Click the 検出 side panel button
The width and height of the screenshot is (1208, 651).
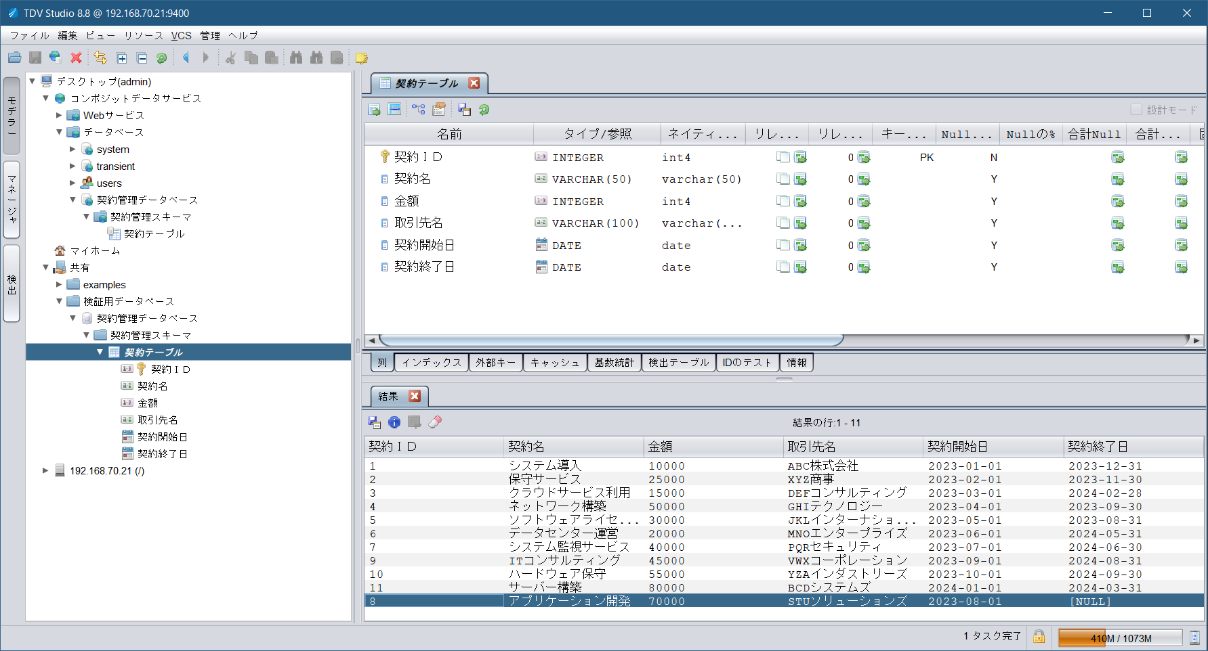coord(12,284)
